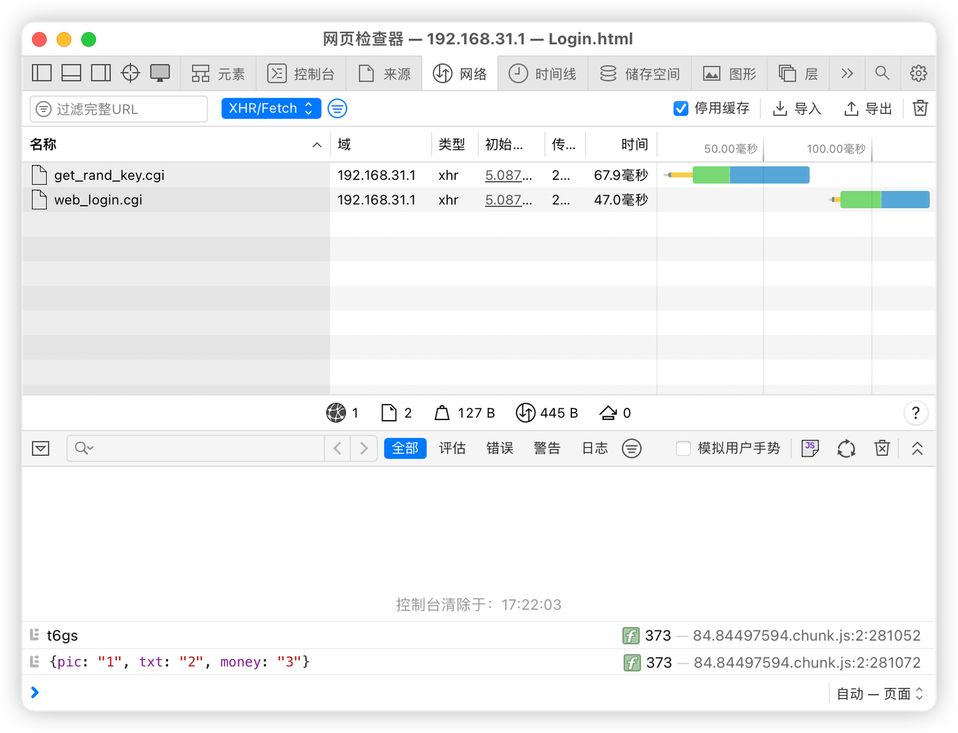
Task: Switch to the 储存空间 tab
Action: [640, 73]
